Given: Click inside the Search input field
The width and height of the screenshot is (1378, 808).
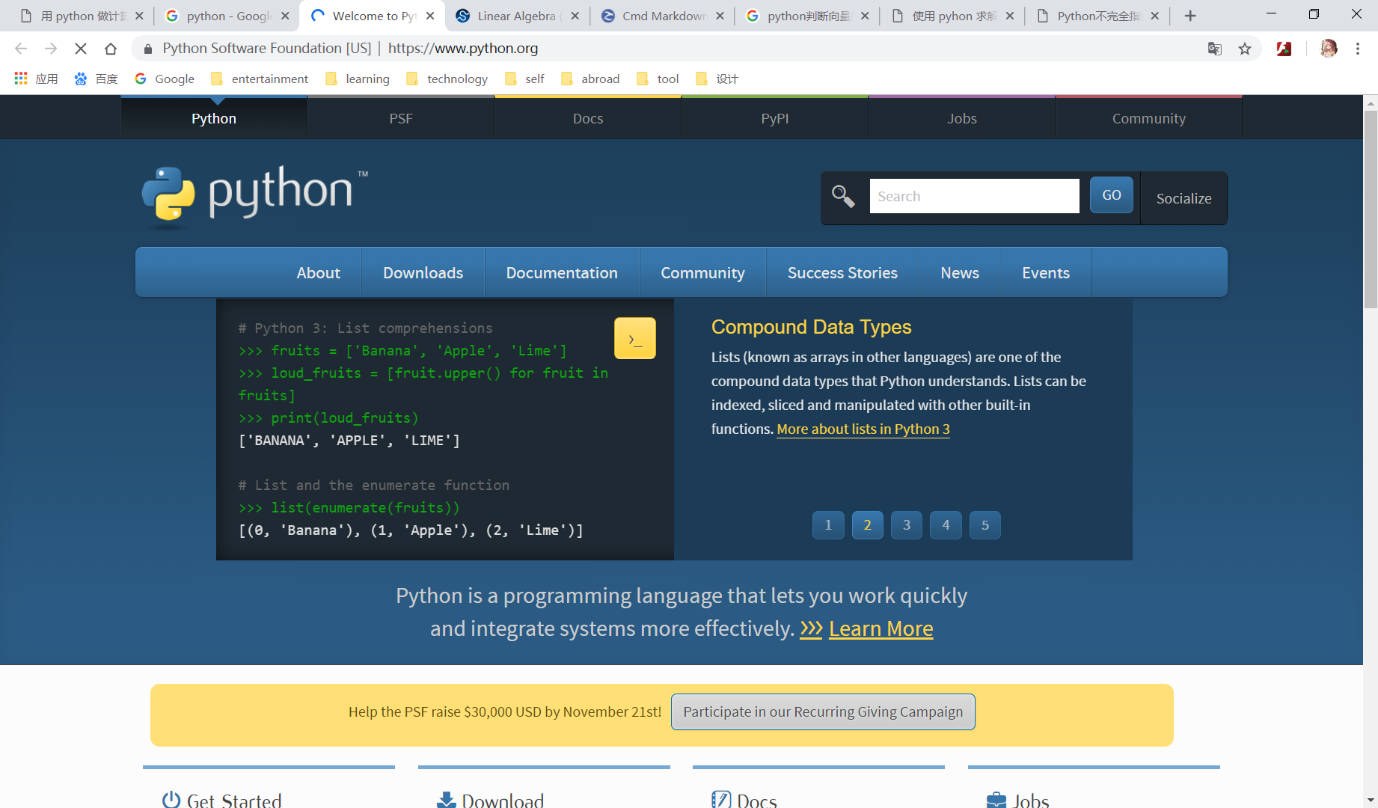Looking at the screenshot, I should [973, 195].
